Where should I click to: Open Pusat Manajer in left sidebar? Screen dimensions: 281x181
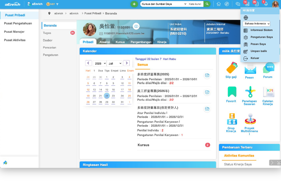[x=14, y=32]
